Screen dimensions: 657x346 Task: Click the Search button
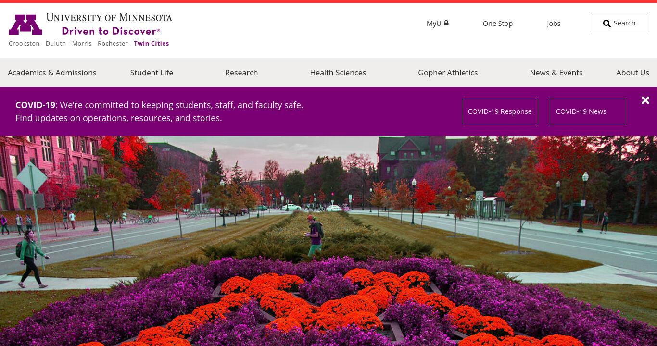619,24
